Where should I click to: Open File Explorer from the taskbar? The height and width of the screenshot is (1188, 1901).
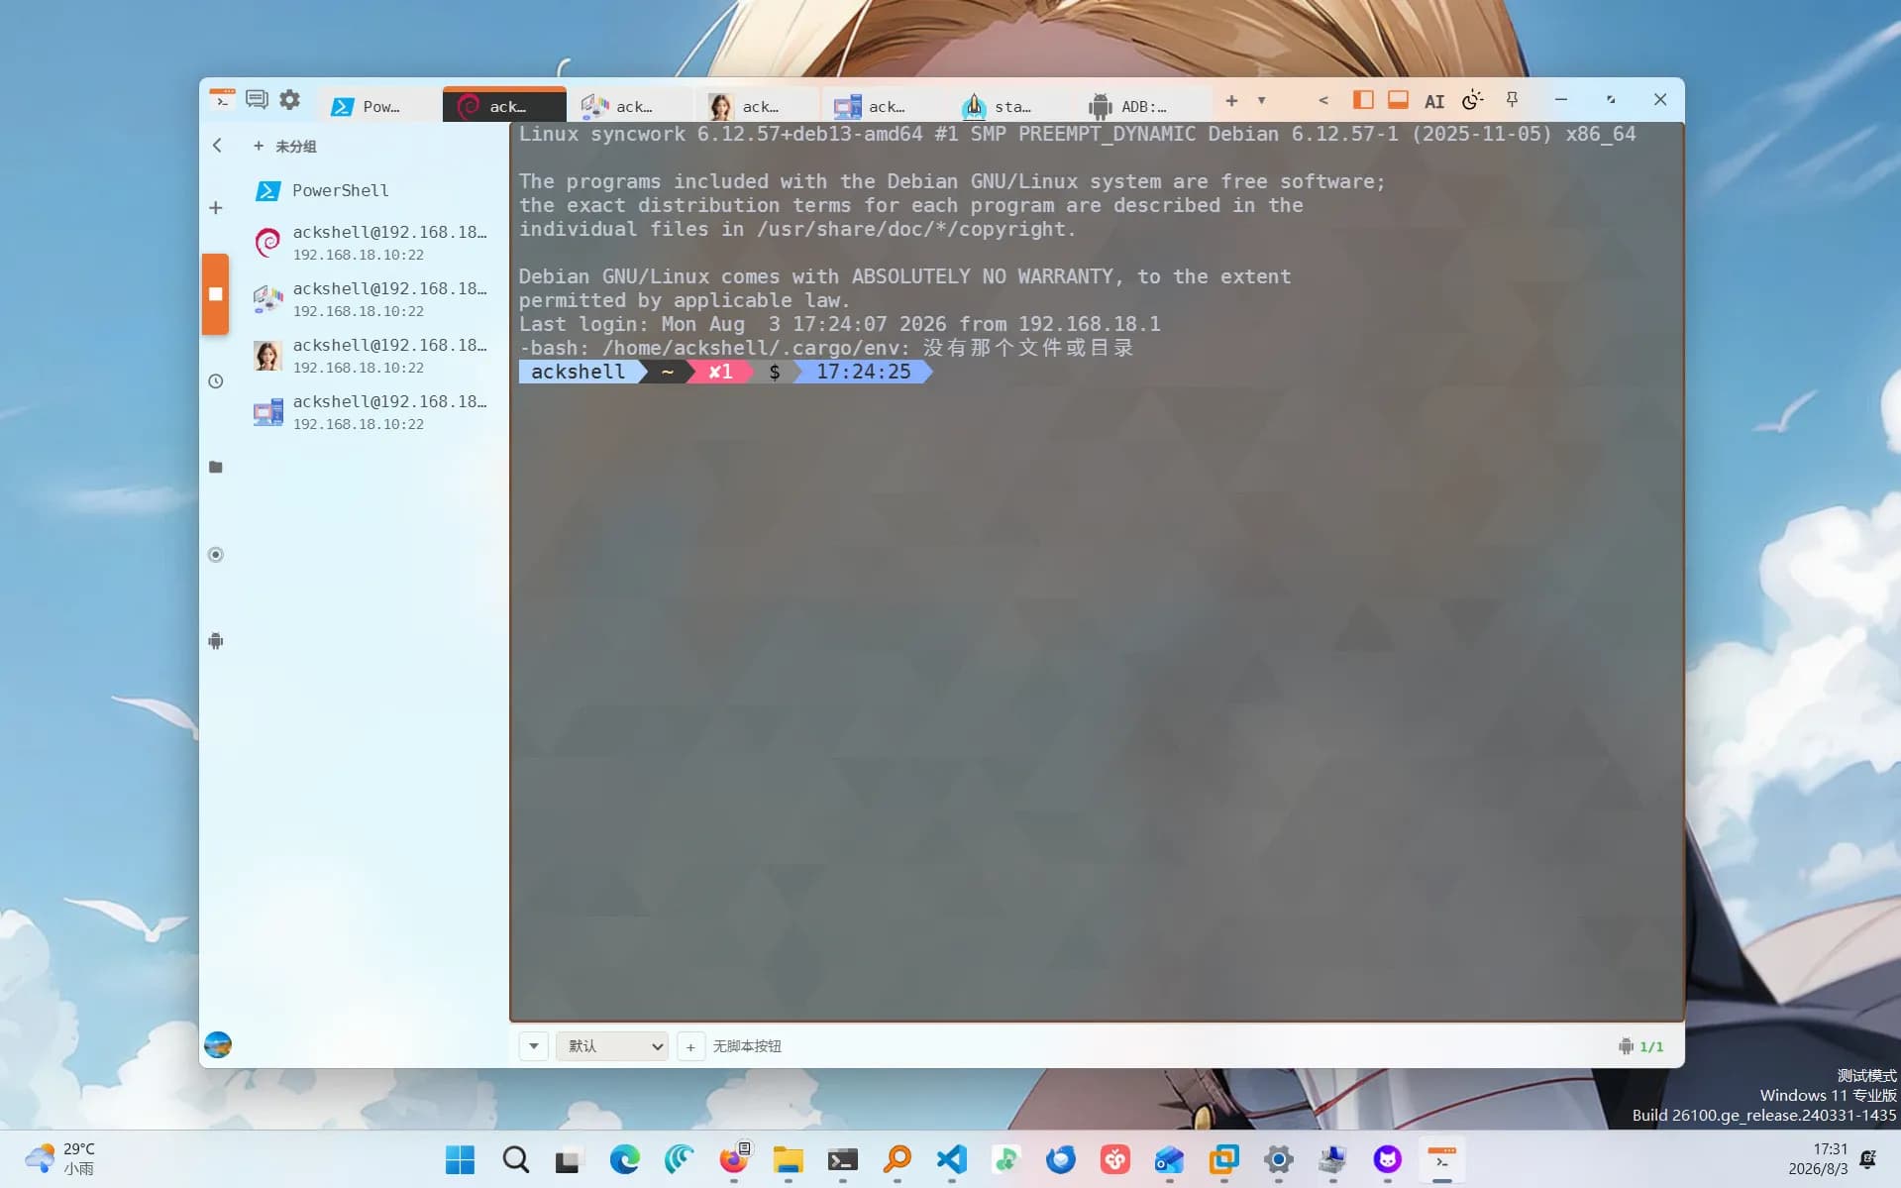[789, 1159]
